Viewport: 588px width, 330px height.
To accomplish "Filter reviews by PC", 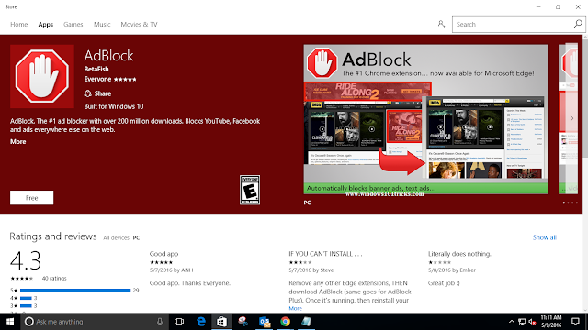I will click(136, 237).
